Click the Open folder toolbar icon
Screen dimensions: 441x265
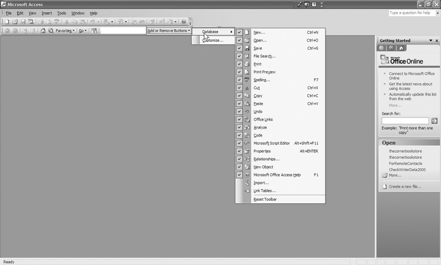(x=15, y=22)
